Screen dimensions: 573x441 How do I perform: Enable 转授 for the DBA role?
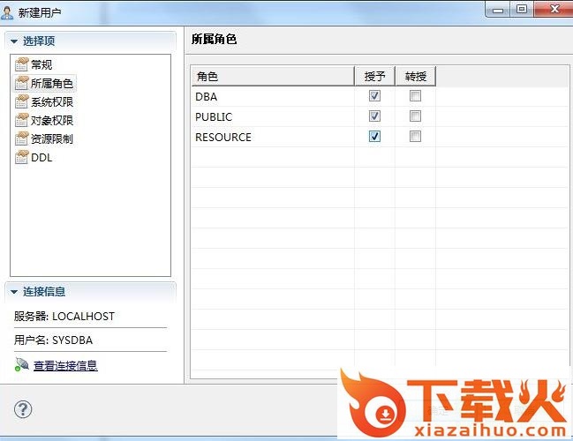pos(415,96)
